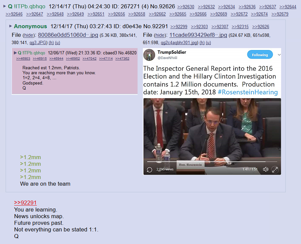Hide the first file 80086e0dd51060d jpg
This screenshot has width=301, height=244.
(29, 35)
